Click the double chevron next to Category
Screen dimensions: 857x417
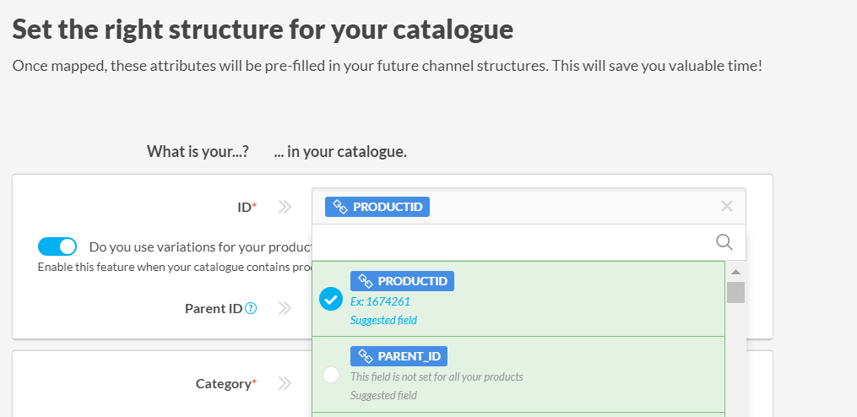tap(285, 383)
